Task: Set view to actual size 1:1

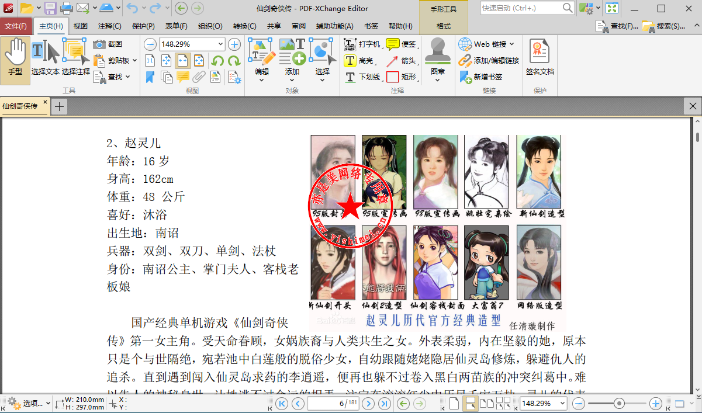Action: pos(150,61)
